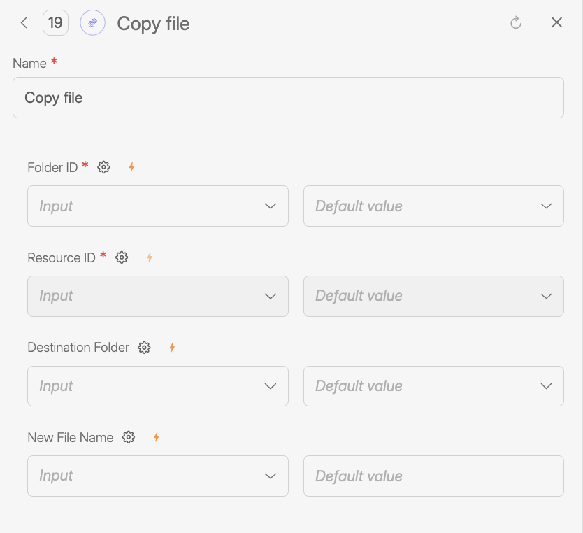The image size is (583, 533).
Task: Open the New File Name gear settings
Action: coord(128,437)
